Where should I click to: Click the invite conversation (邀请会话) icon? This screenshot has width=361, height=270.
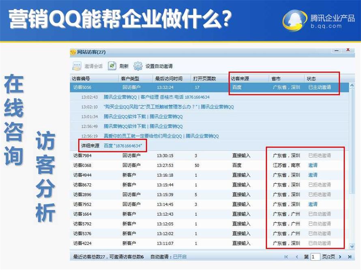click(x=77, y=66)
